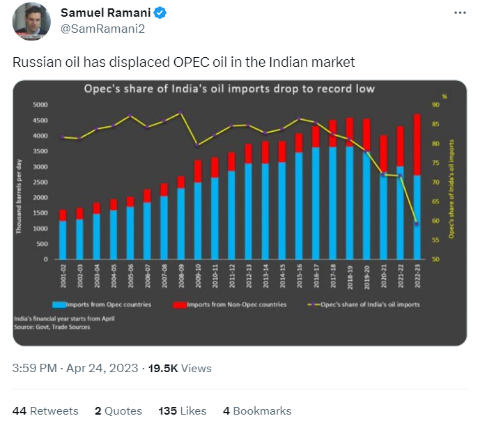Open the 2 Quotes list
478x423 pixels.
coord(118,410)
